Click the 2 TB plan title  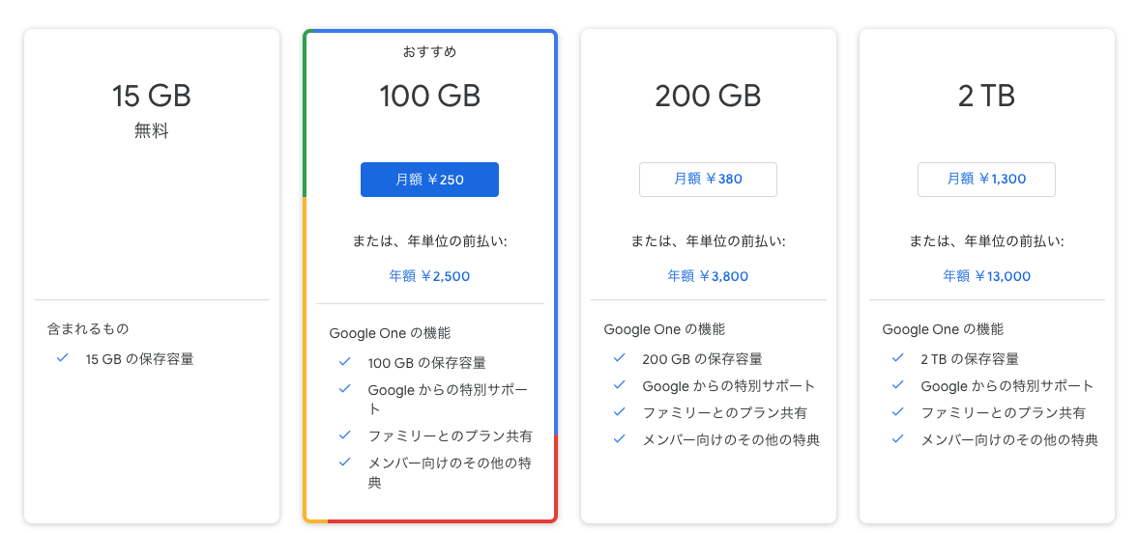pyautogui.click(x=986, y=97)
